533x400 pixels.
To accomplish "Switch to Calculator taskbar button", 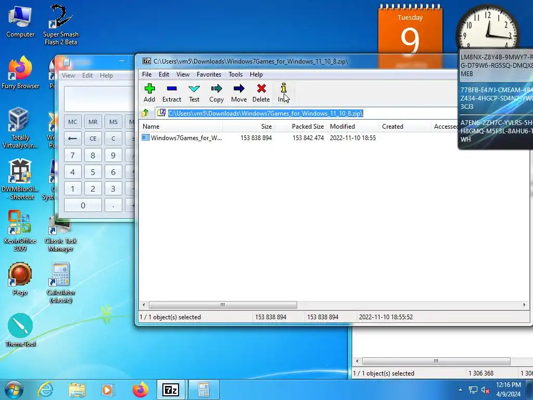I will click(203, 390).
